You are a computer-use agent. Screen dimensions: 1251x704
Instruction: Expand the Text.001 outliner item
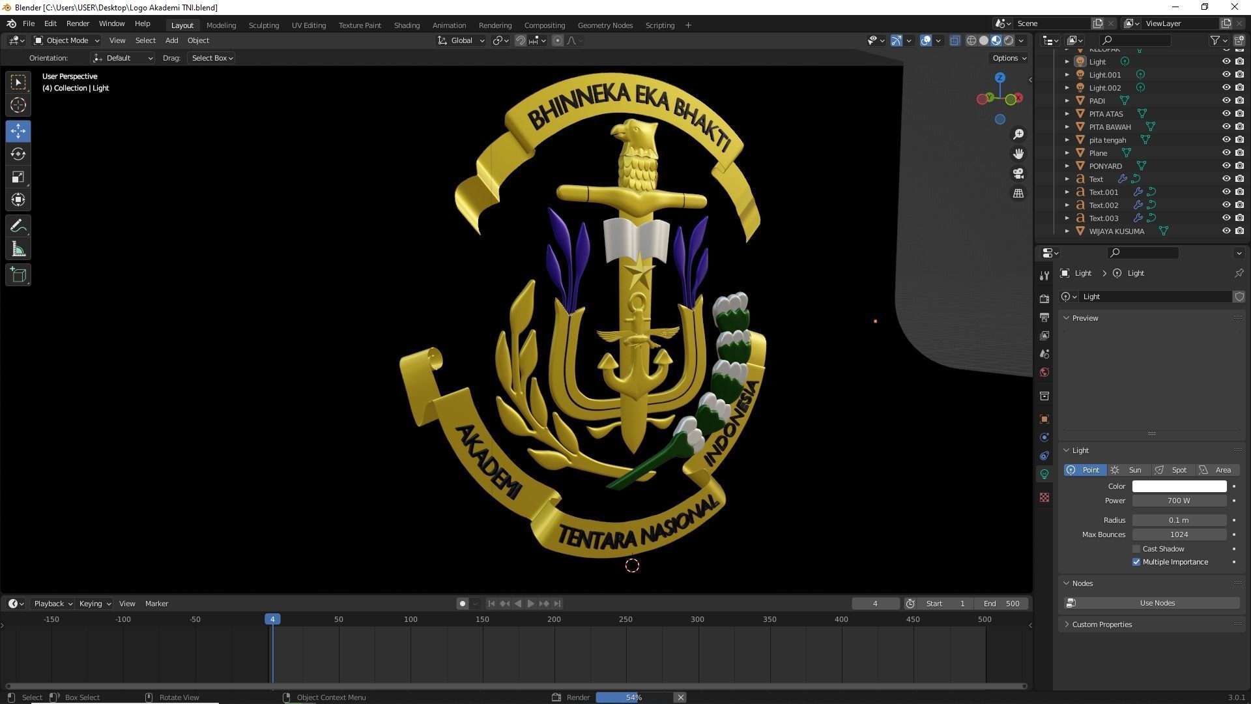click(x=1067, y=192)
